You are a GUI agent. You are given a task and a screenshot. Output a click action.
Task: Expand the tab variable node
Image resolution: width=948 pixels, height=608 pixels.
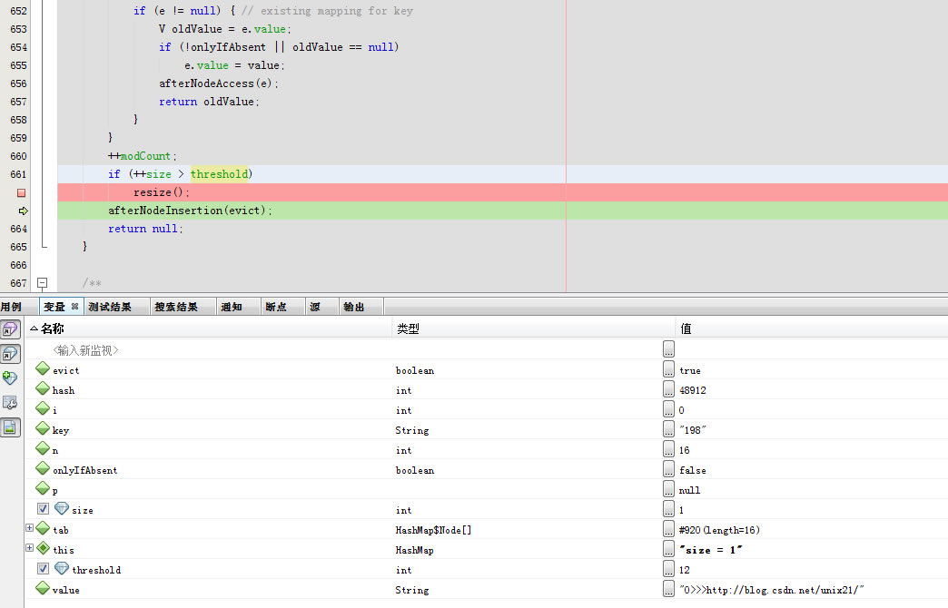(29, 527)
